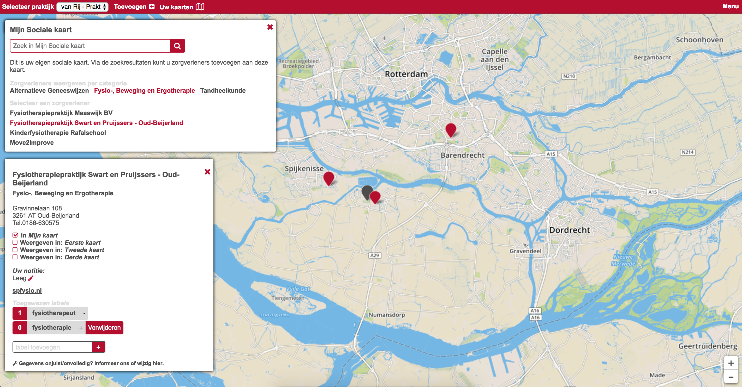Enable Weergeven in: Eerste kaart

click(x=15, y=242)
